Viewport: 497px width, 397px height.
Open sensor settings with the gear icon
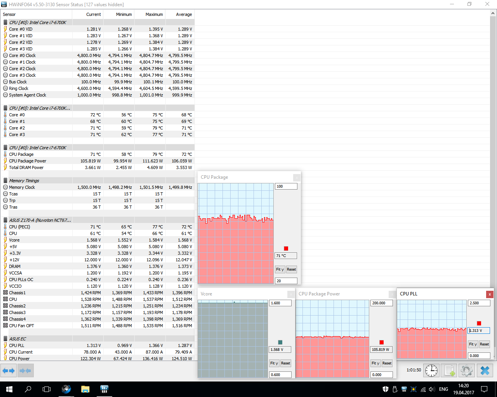coord(466,371)
